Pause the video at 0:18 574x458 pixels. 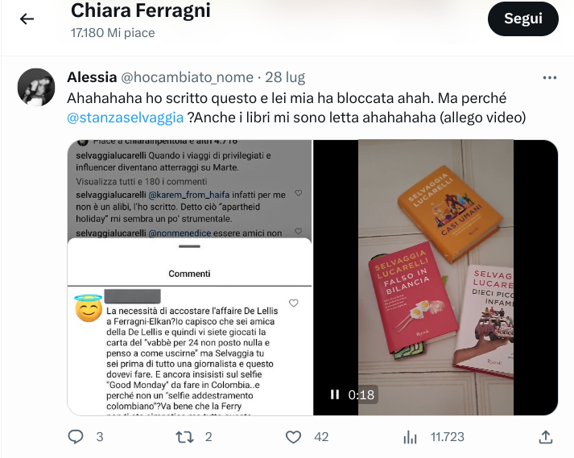pyautogui.click(x=334, y=394)
